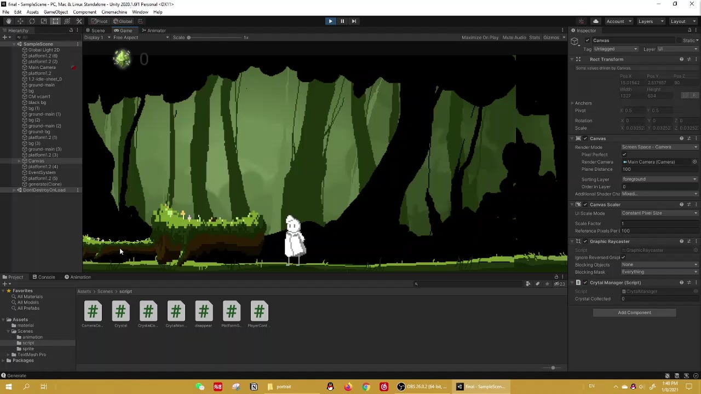Viewport: 701px width, 394px height.
Task: Open UI Scale Mode dropdown
Action: (x=659, y=213)
